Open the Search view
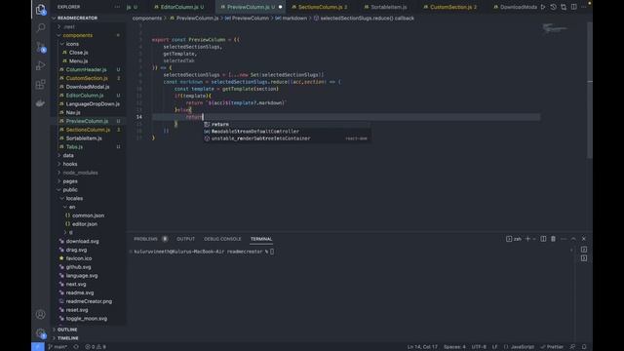 pos(41,27)
